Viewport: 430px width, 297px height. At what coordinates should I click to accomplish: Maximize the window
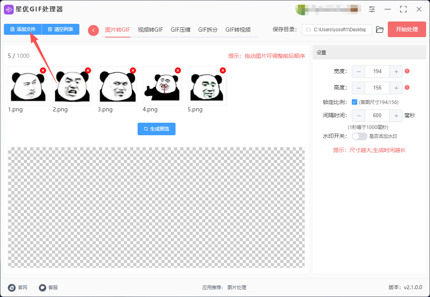403,9
